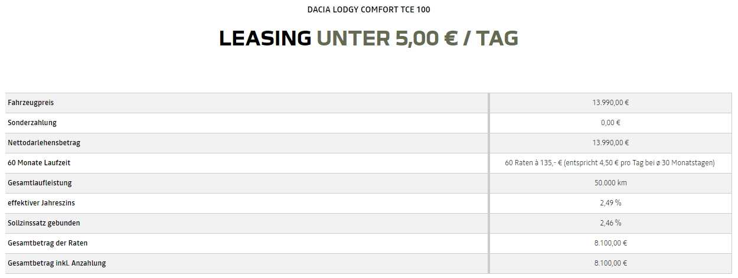Click the 50.000 km value
The image size is (738, 278).
pos(610,183)
